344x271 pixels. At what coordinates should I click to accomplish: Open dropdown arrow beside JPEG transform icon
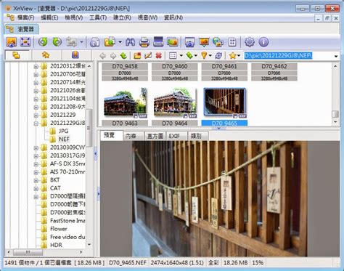[x=81, y=42]
